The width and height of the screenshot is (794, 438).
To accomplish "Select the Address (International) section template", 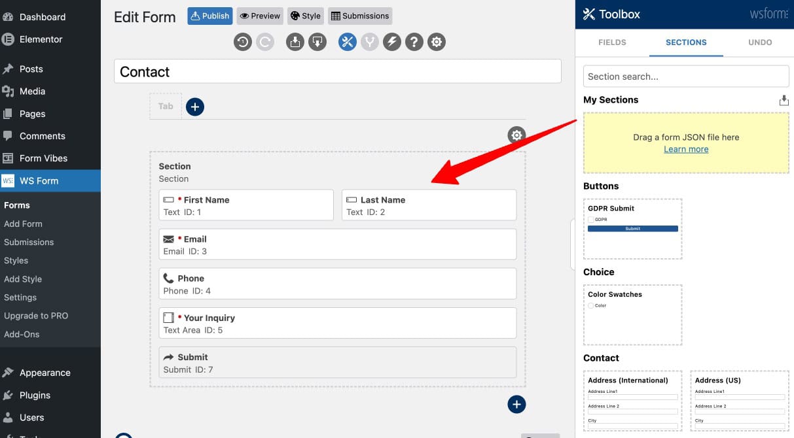I will pos(632,401).
